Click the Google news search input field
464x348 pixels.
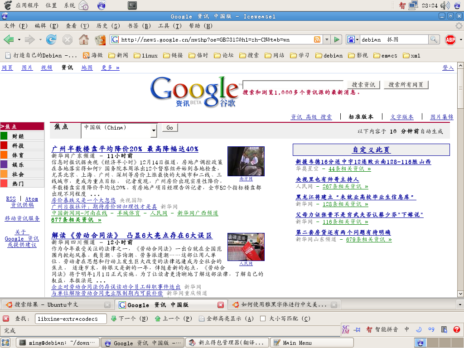(x=293, y=85)
